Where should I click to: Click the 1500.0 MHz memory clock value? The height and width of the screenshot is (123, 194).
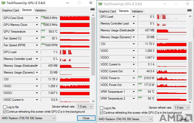coord(49,25)
